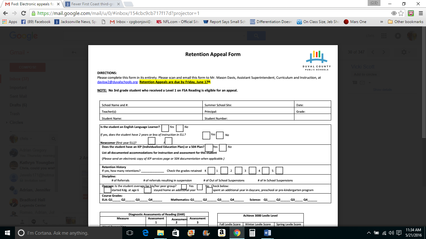This screenshot has height=239, width=426.
Task: Open 'On Class Size, Jeb Sho' bookmark
Action: click(x=318, y=22)
